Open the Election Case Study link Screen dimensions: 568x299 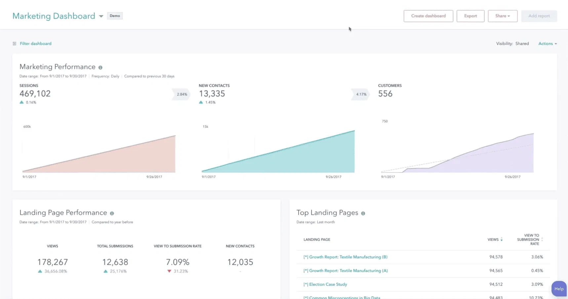(x=328, y=284)
